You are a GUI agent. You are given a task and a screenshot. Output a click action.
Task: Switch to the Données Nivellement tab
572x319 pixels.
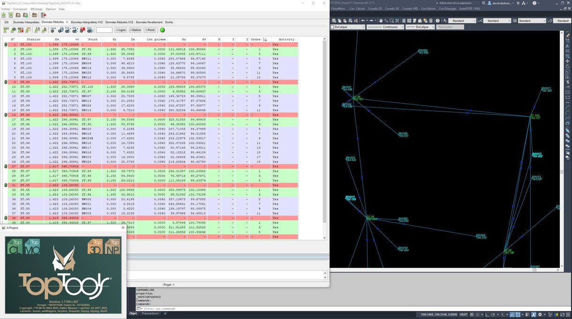coord(149,22)
